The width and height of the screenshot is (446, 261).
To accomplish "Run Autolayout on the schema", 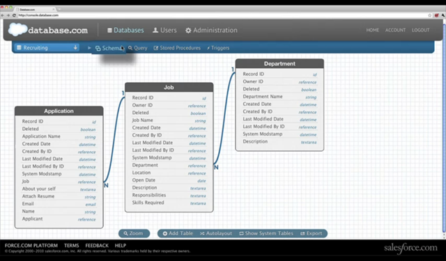I will click(x=216, y=233).
